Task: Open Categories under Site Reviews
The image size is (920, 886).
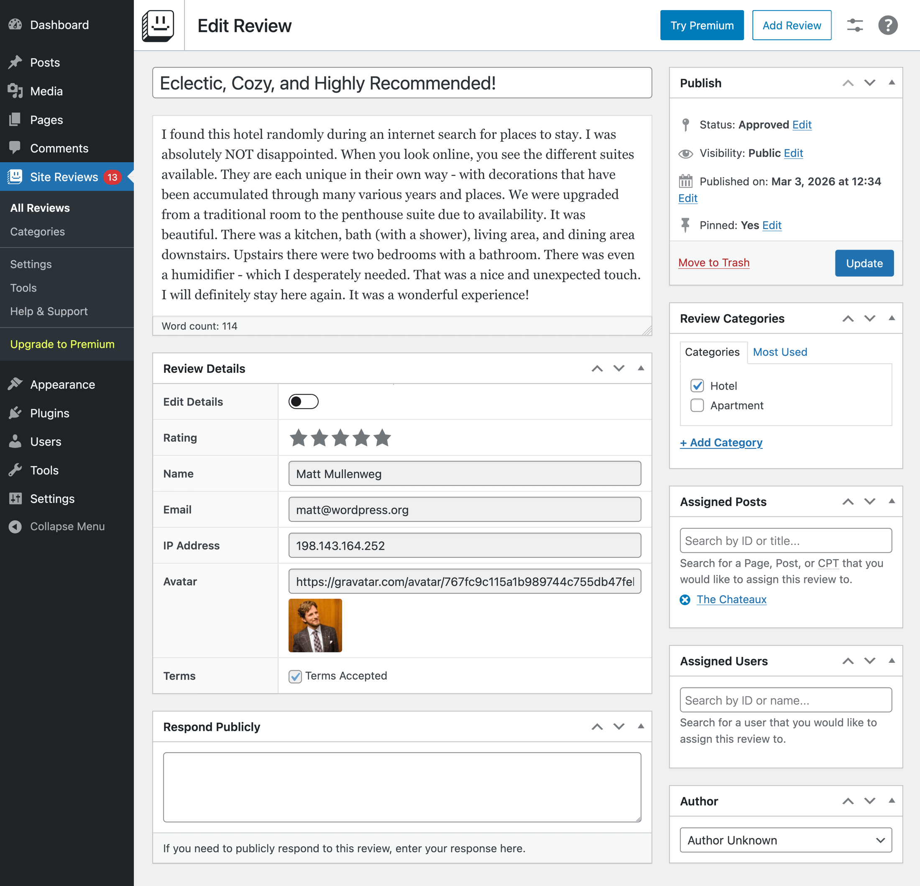Action: [38, 232]
